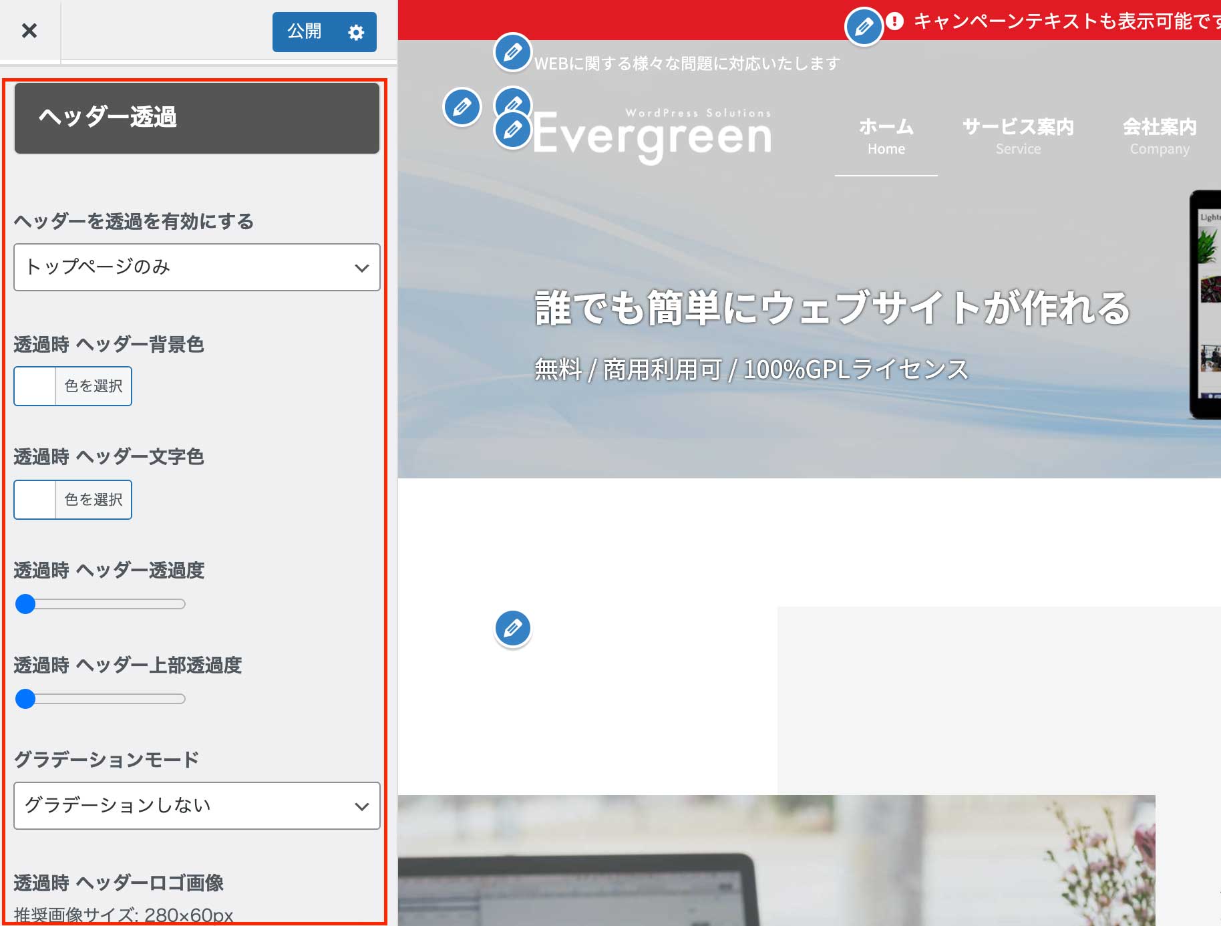Close the customizer with the X icon
This screenshot has width=1221, height=926.
click(29, 31)
